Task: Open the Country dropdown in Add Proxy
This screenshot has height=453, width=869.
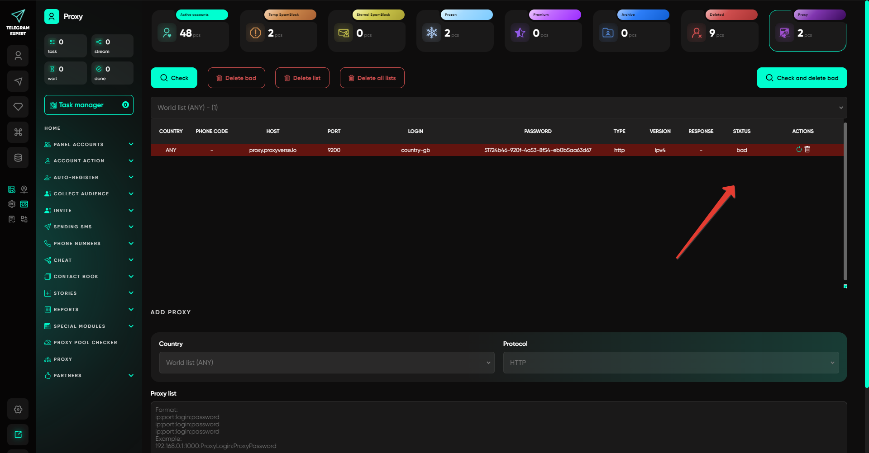Action: tap(327, 363)
